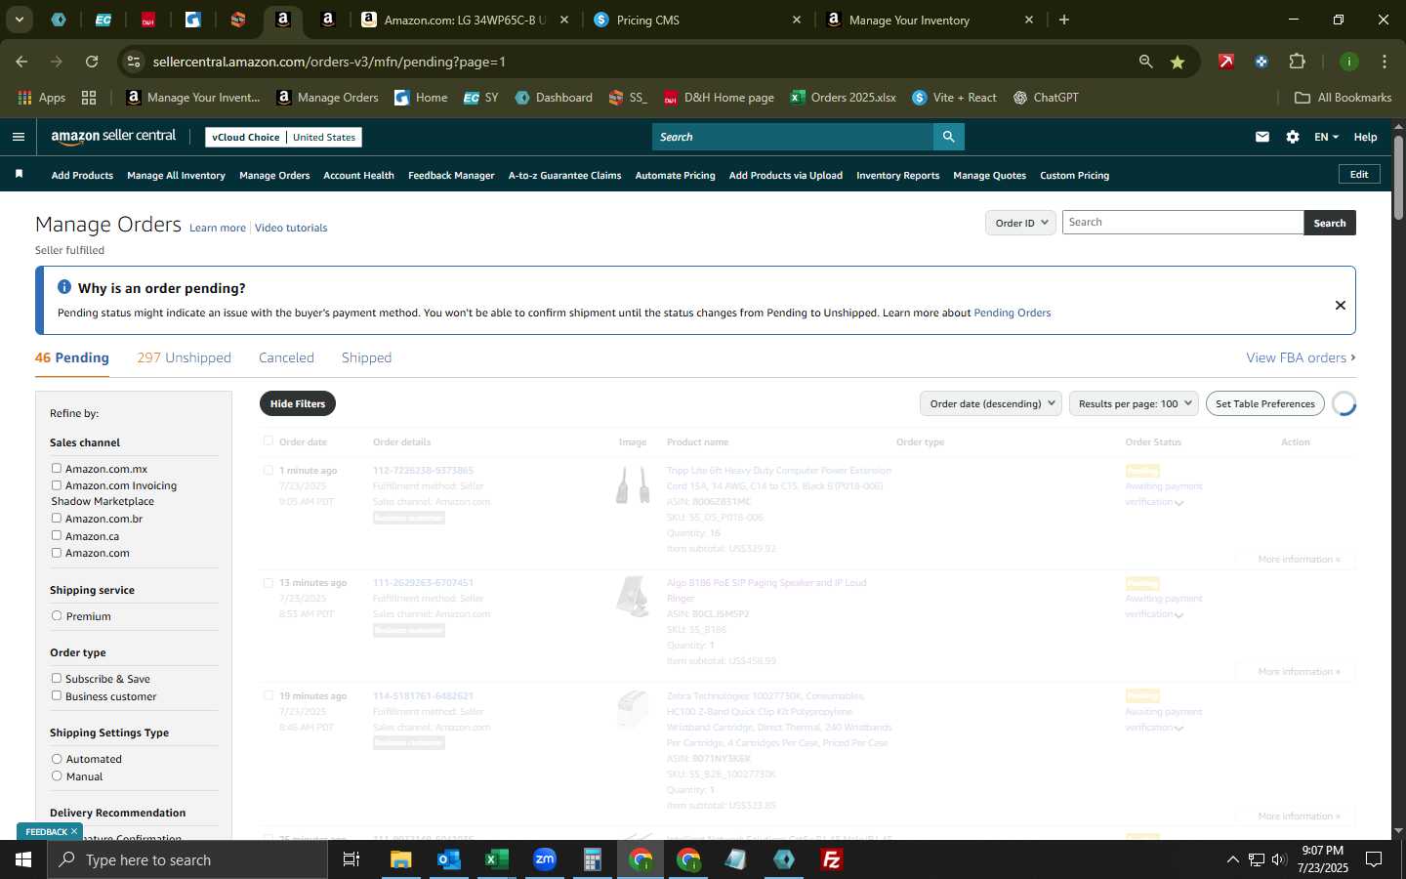
Task: Switch to the 297 Unshipped tab
Action: pos(184,357)
